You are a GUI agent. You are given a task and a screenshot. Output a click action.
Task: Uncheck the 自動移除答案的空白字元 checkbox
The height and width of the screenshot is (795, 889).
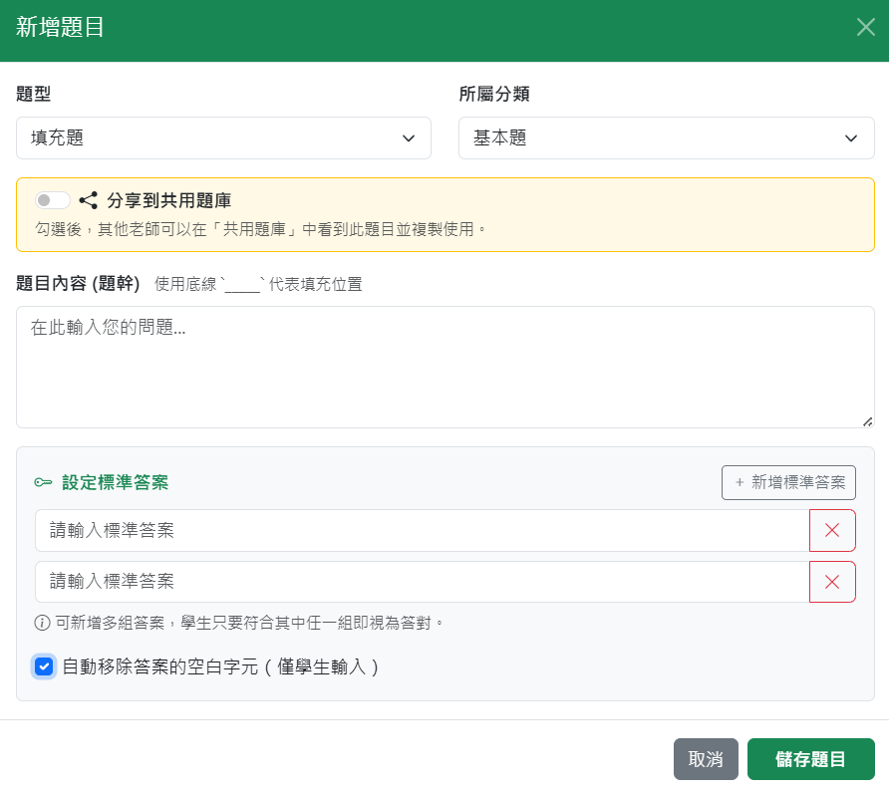[x=44, y=666]
